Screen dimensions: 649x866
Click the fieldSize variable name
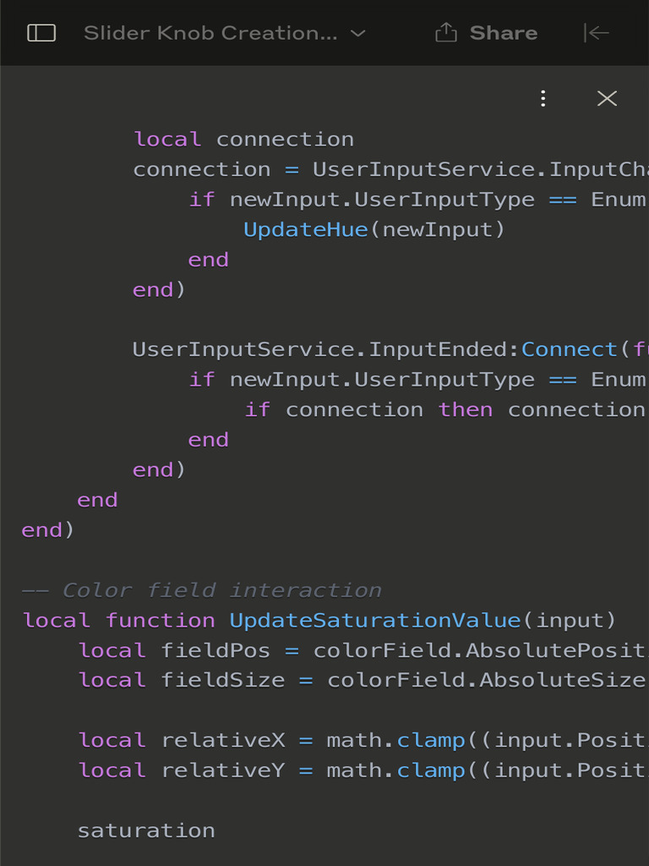click(x=223, y=680)
